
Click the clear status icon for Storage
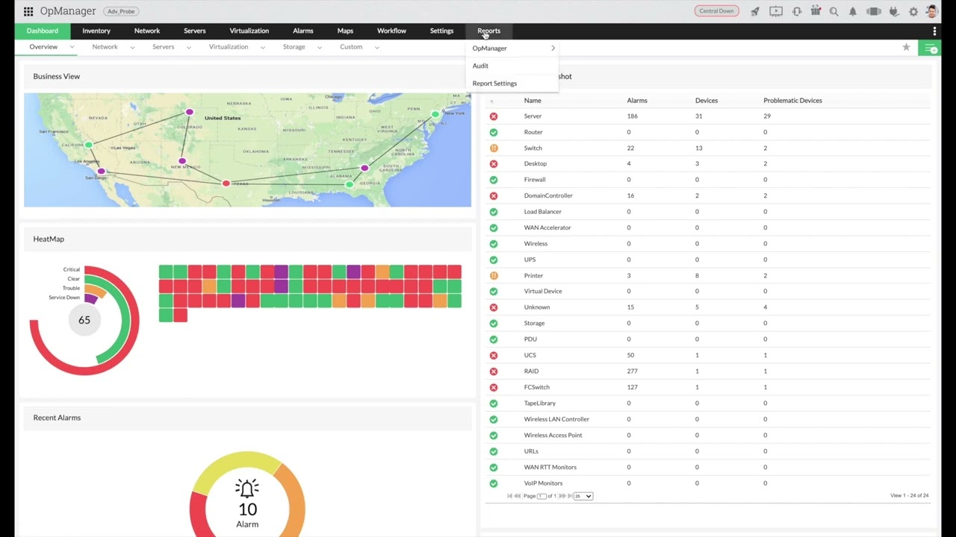[494, 324]
